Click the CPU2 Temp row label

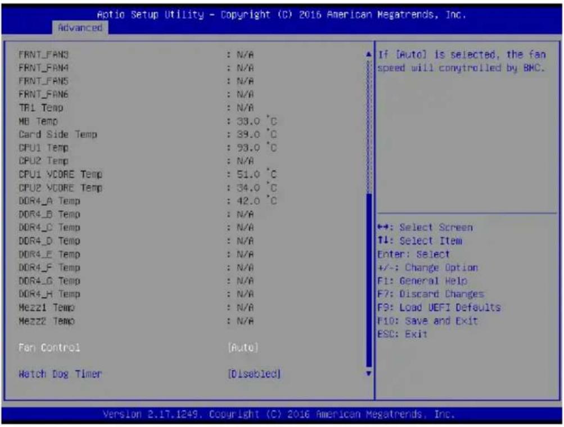coord(43,161)
